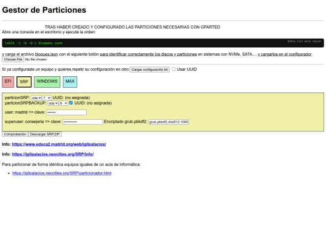This screenshot has height=245, width=326.
Task: Focus the consejeria superuser clave field
Action: point(83,122)
